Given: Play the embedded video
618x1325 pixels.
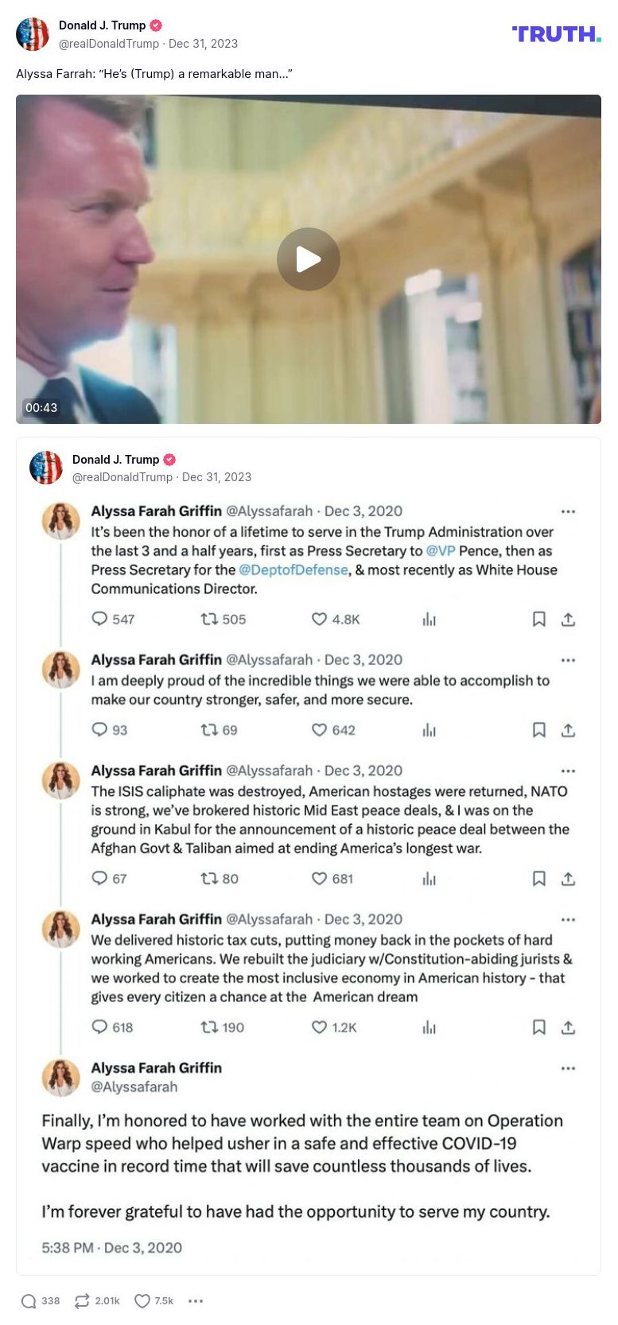Looking at the screenshot, I should (309, 259).
